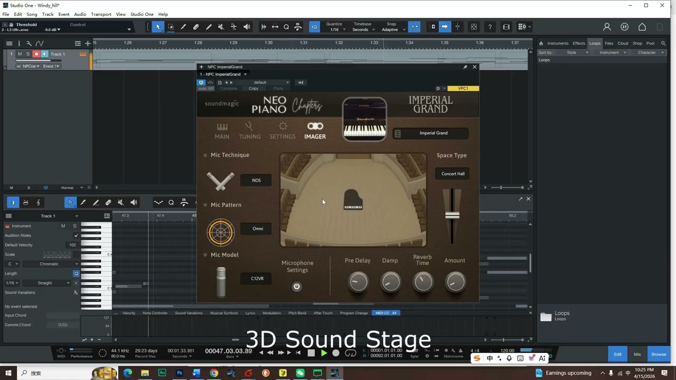This screenshot has height=380, width=676.
Task: Toggle monitor on Track 1
Action: coord(45,54)
